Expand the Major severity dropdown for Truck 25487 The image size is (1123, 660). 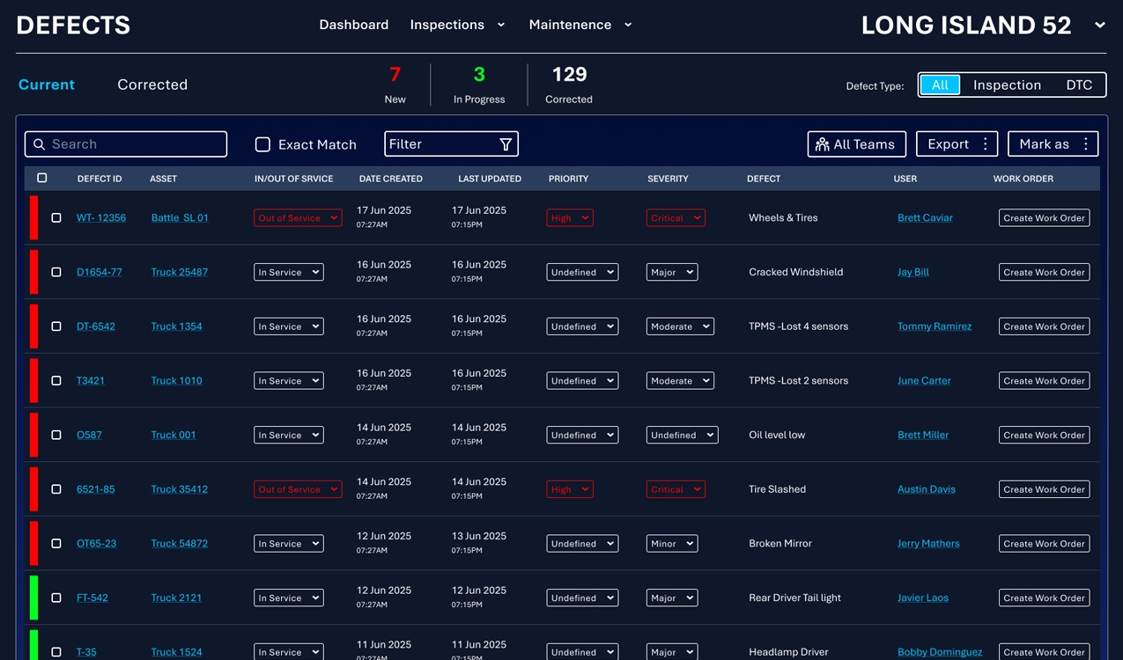click(x=672, y=273)
